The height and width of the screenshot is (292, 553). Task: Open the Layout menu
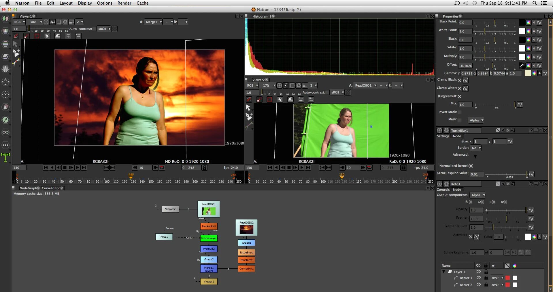click(66, 3)
